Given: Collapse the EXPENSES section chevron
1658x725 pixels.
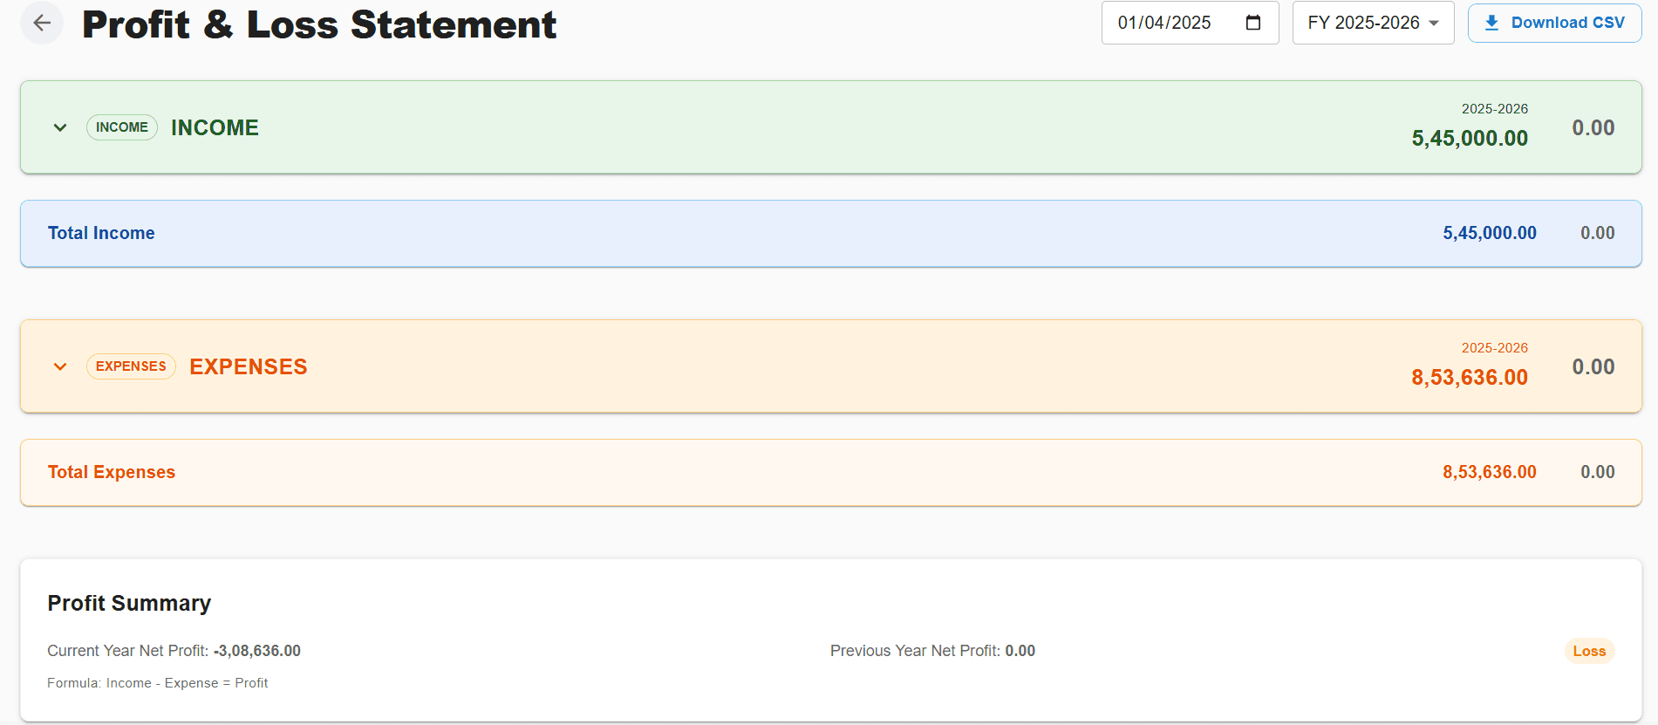Looking at the screenshot, I should tap(60, 366).
